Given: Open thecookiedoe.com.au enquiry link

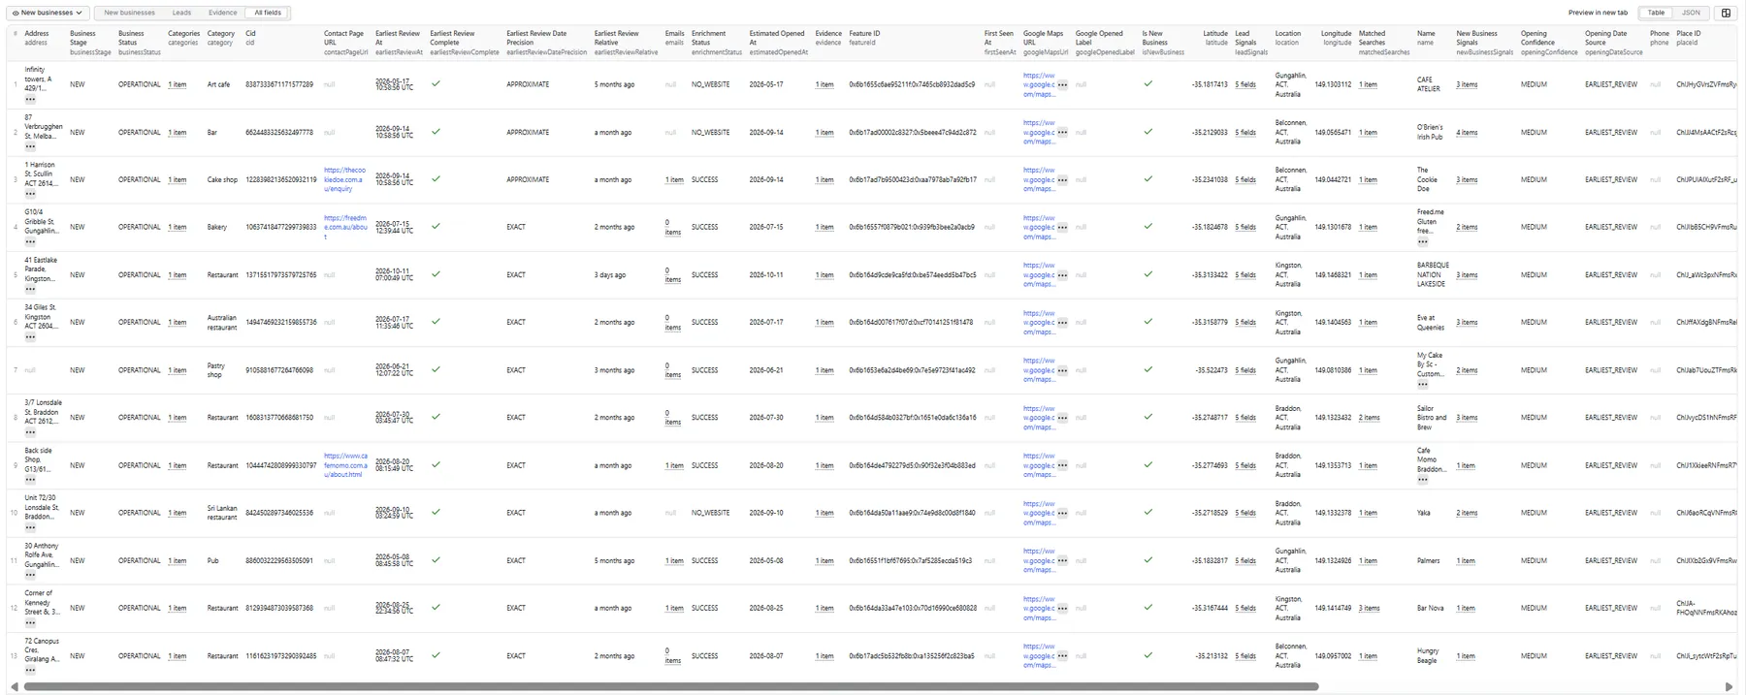Looking at the screenshot, I should (x=344, y=179).
